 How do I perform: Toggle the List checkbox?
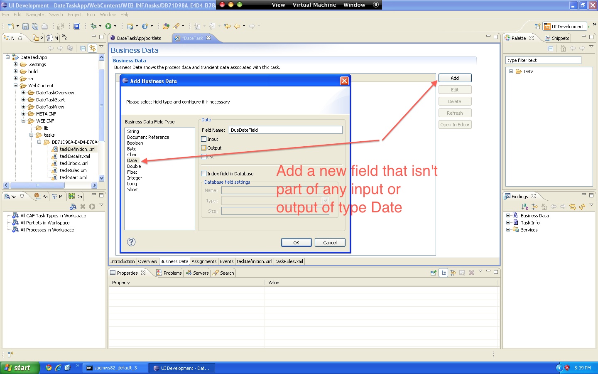tap(204, 157)
